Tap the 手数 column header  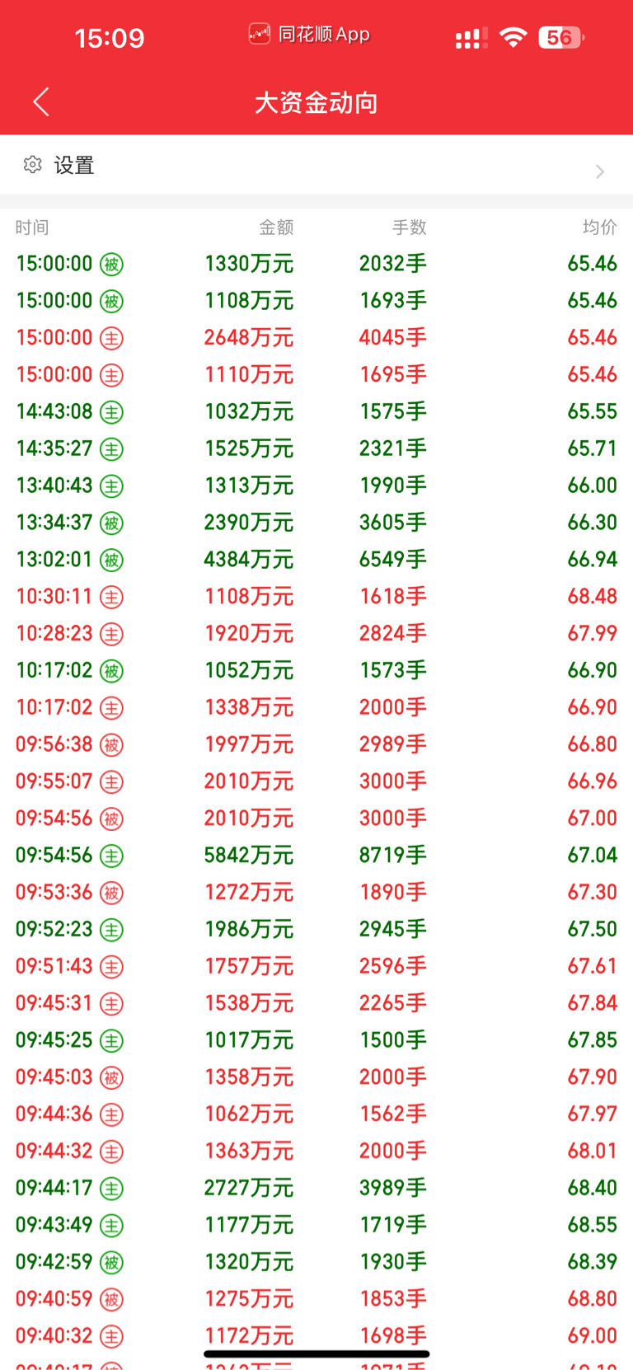[409, 228]
